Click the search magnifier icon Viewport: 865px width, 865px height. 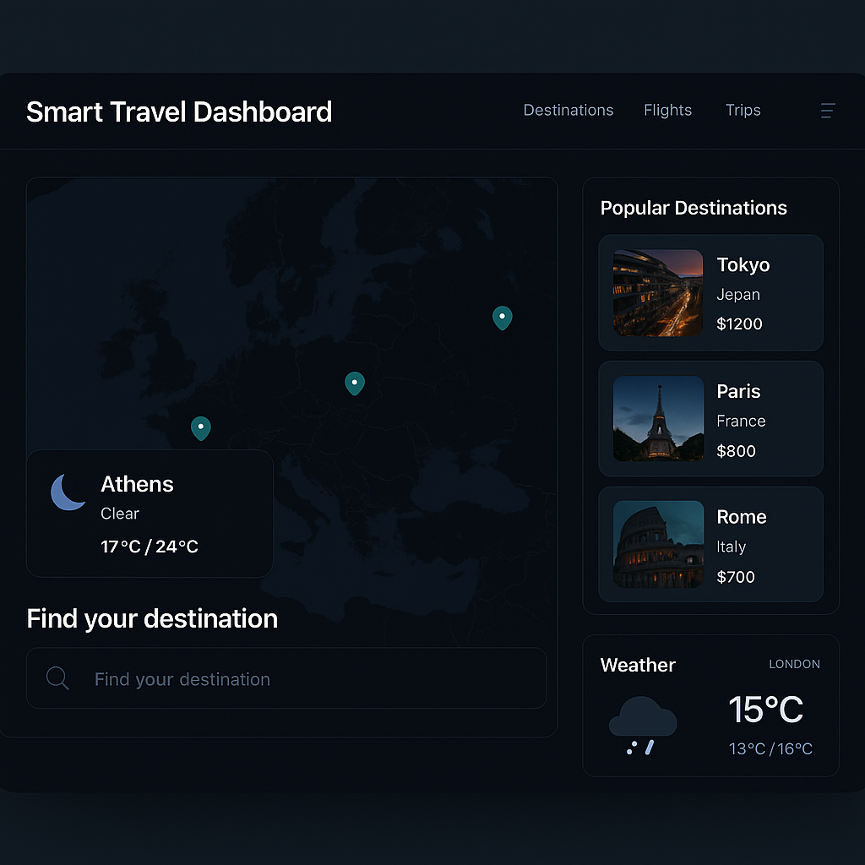pos(57,677)
